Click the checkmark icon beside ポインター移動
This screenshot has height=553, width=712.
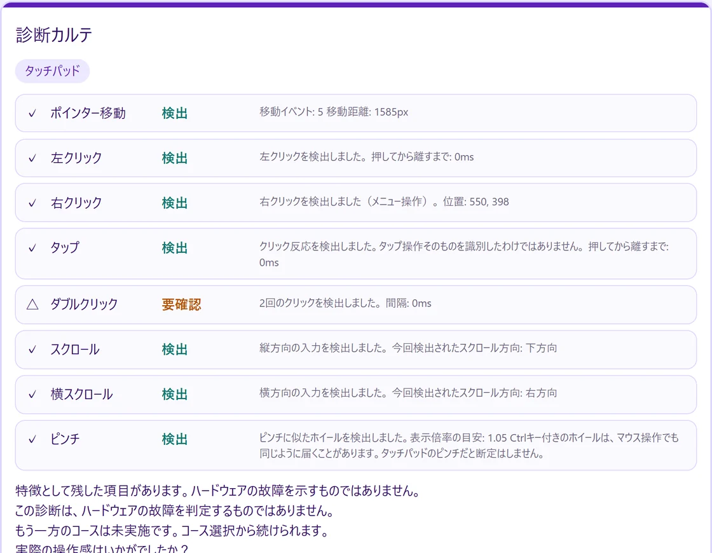32,113
